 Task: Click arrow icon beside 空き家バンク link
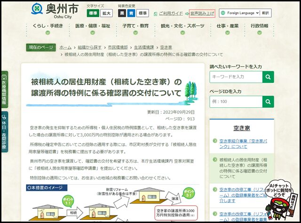pyautogui.click(x=215, y=141)
